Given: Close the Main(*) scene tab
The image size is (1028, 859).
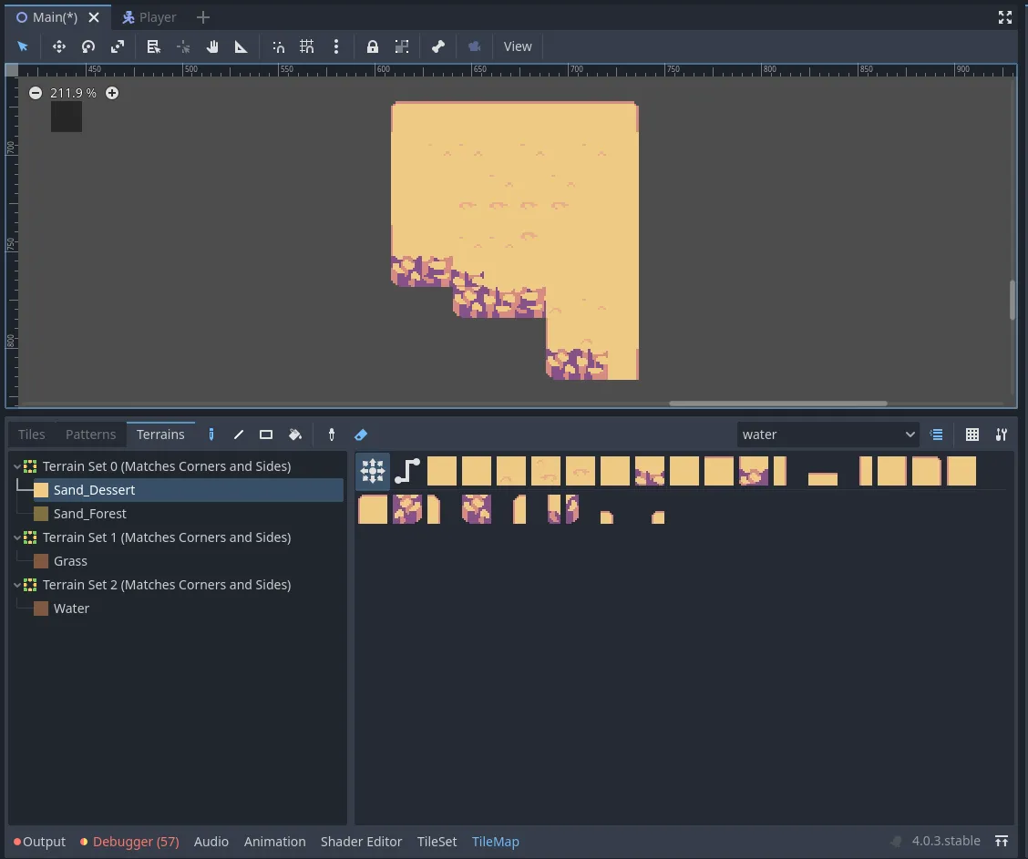Looking at the screenshot, I should coord(94,17).
